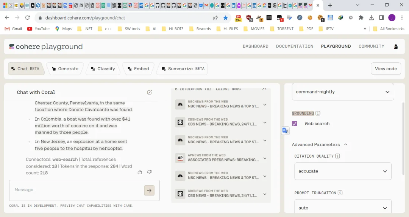The width and height of the screenshot is (409, 217).
Task: Show info for PROMPT TRUNCATION
Action: [x=340, y=193]
